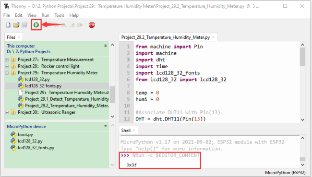Click line 12 'DHT = dht.DHT11(Pin(13))'
The image size is (312, 177).
(x=170, y=119)
